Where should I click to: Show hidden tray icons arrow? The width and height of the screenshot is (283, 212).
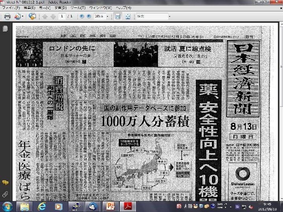pyautogui.click(x=230, y=207)
